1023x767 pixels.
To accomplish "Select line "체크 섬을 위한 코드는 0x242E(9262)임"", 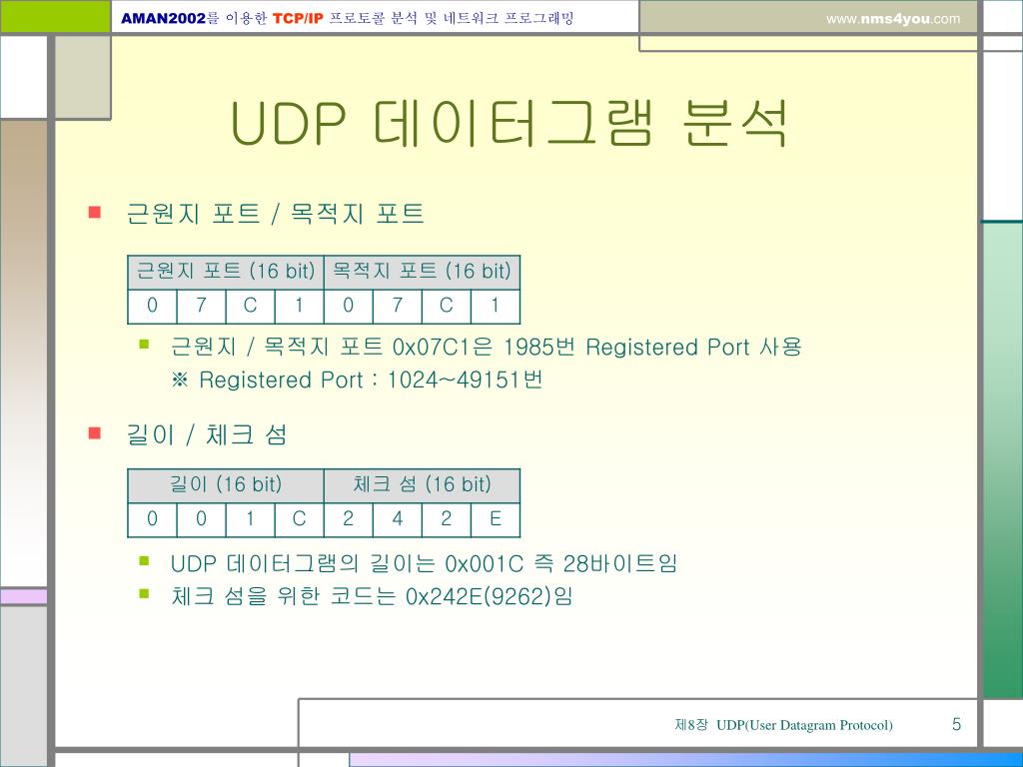I will (x=372, y=596).
